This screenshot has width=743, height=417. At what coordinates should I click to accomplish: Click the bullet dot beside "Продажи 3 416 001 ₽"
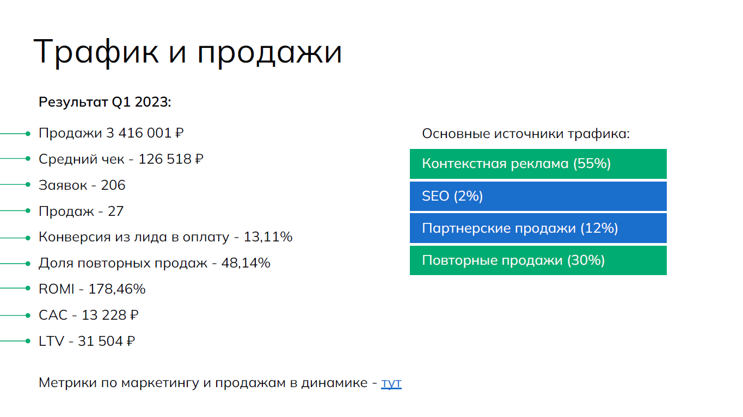(x=28, y=133)
